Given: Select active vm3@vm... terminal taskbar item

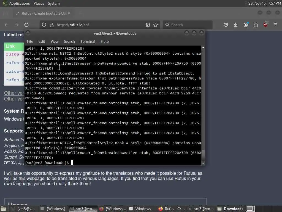Looking at the screenshot, I should (83, 209).
